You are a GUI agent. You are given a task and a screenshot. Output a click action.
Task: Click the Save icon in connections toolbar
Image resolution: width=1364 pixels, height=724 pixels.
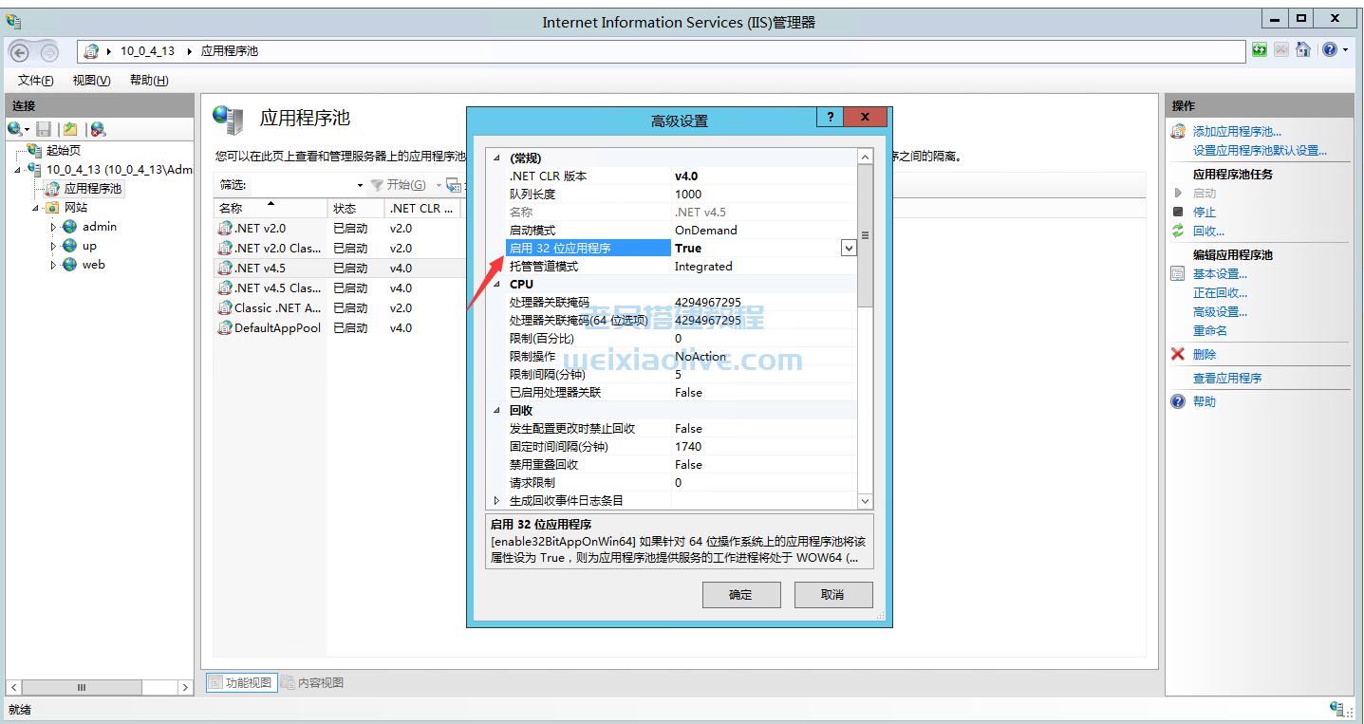point(44,129)
